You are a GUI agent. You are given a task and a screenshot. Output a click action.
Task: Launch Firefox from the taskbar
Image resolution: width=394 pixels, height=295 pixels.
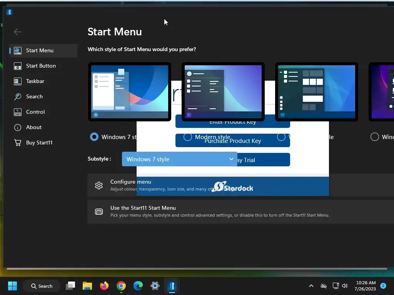104,286
